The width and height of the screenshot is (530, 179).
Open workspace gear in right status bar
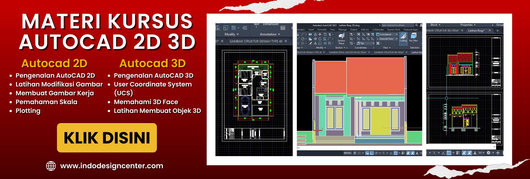click(488, 153)
